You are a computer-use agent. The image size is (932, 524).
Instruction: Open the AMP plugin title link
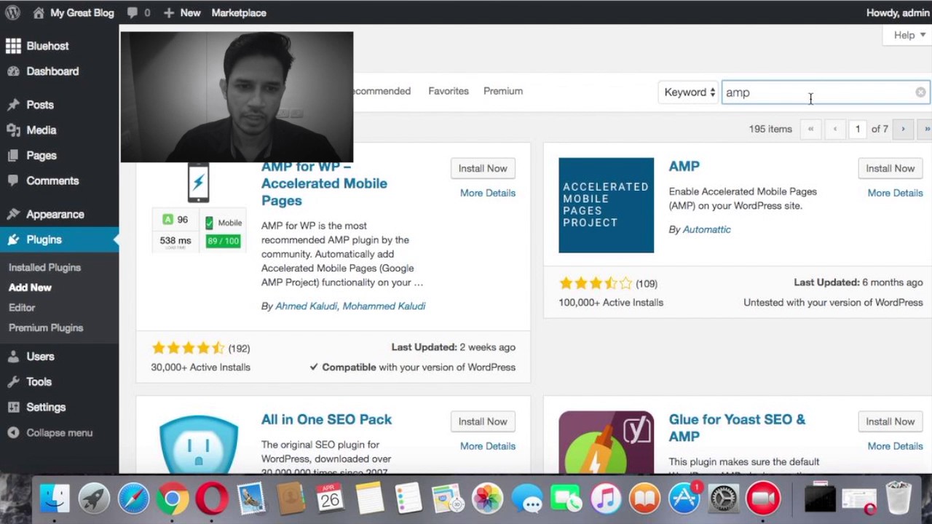tap(684, 166)
